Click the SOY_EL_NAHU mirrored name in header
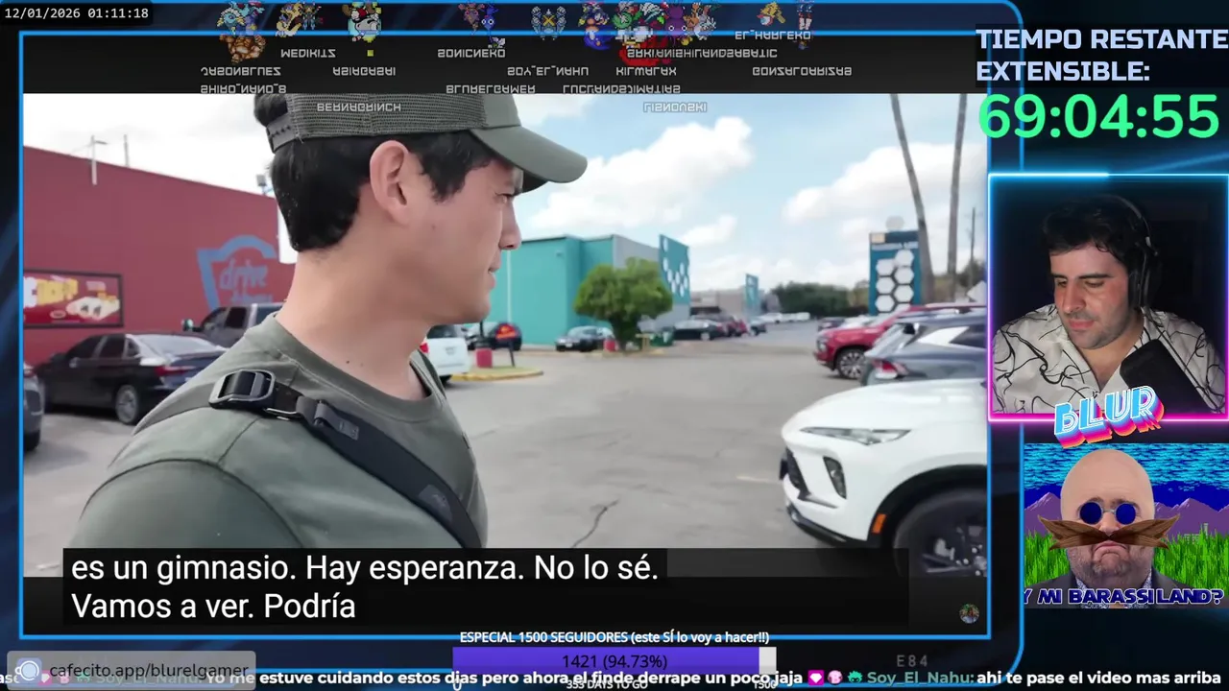This screenshot has width=1229, height=691. point(547,71)
